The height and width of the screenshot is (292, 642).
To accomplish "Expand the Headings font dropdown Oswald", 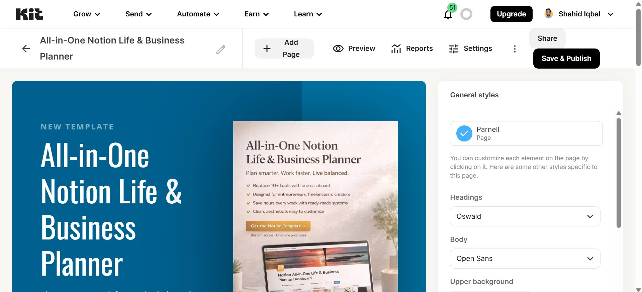I will click(x=525, y=216).
